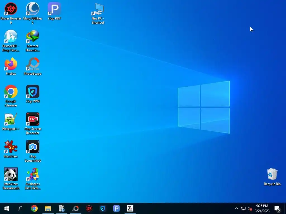Open iTop PDF from the taskbar
The image size is (286, 214).
click(x=116, y=208)
